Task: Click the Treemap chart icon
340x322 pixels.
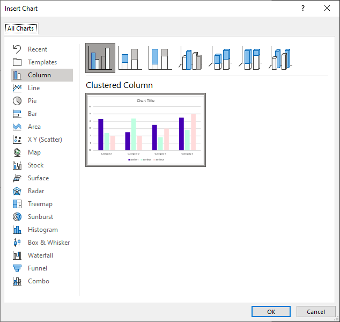Action: [17, 204]
